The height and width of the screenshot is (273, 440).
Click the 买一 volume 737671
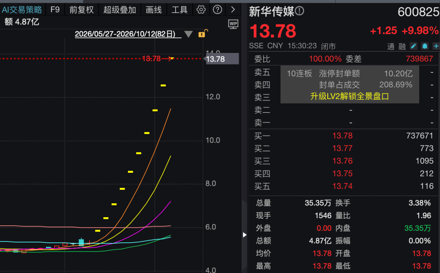420,136
